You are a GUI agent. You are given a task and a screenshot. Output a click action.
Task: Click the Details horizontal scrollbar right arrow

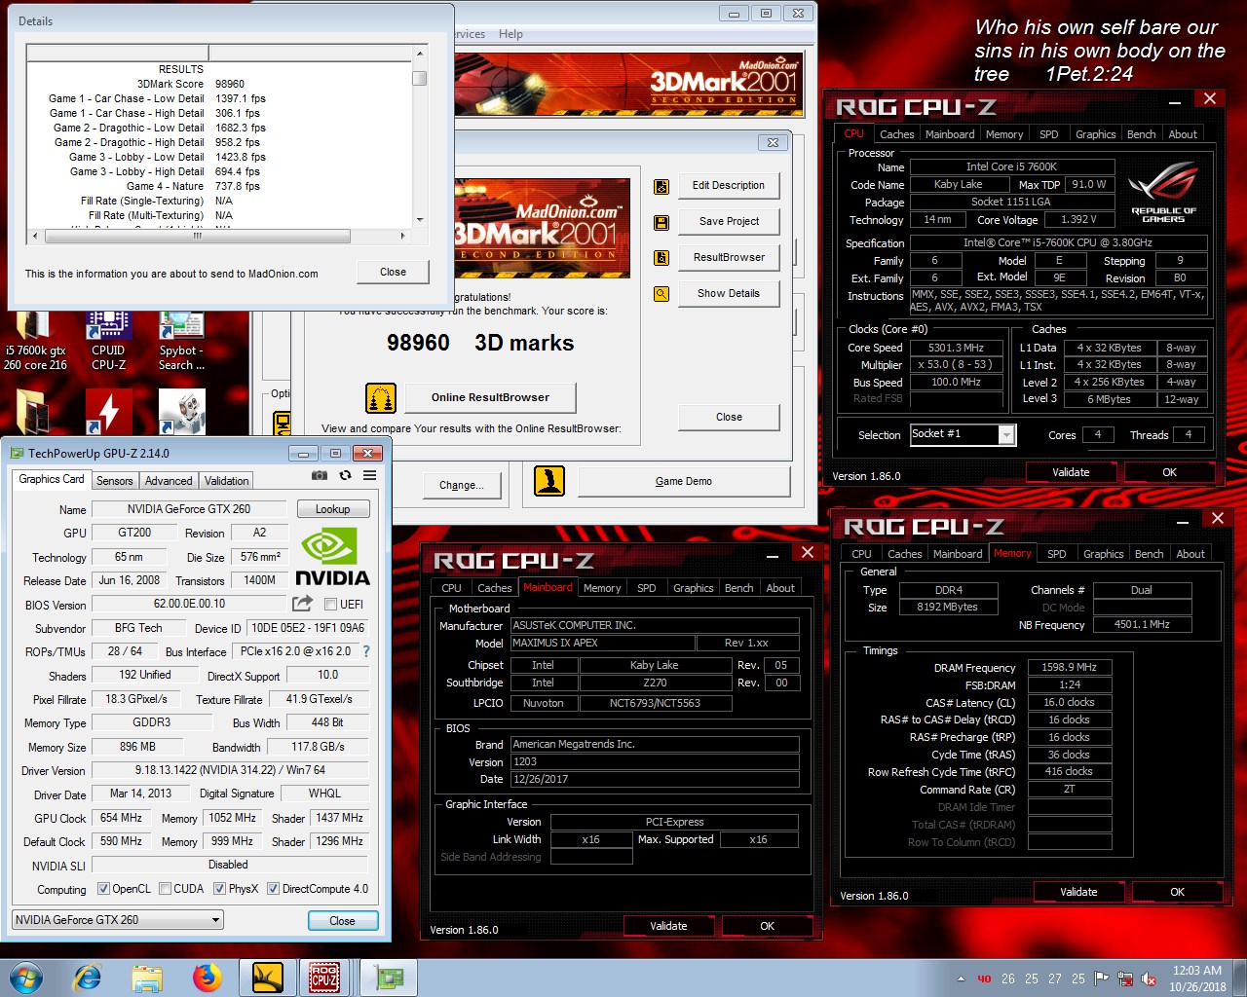click(402, 236)
